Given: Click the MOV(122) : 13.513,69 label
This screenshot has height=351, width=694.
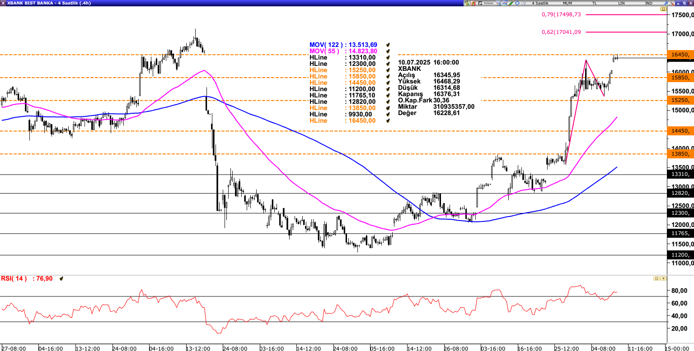Looking at the screenshot, I should [x=343, y=45].
